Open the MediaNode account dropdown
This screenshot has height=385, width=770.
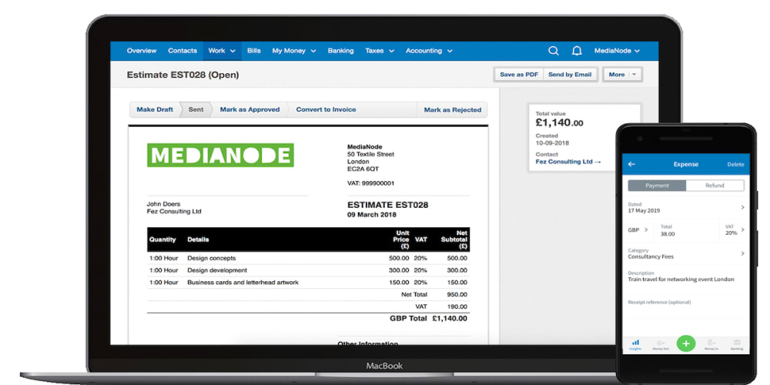(x=618, y=51)
